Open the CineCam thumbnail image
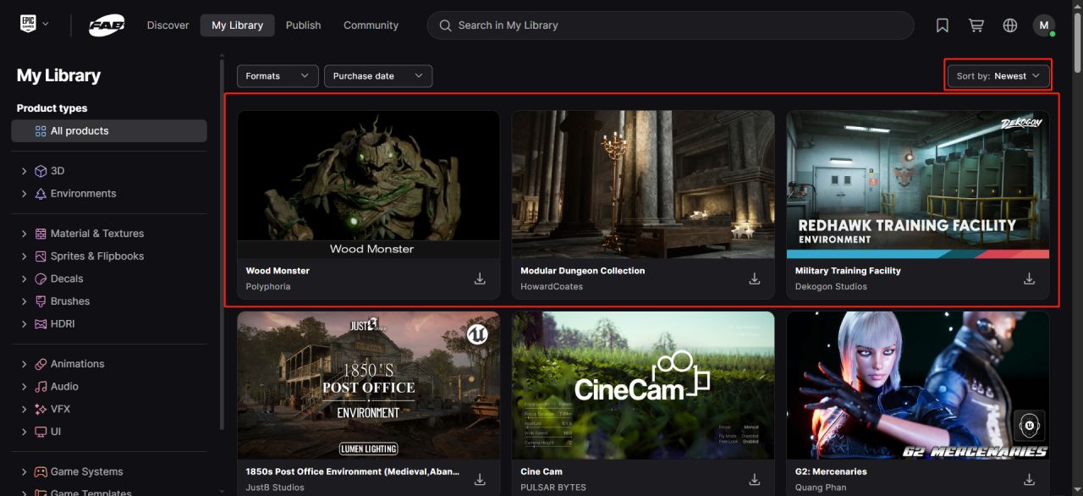1083x496 pixels. [643, 385]
